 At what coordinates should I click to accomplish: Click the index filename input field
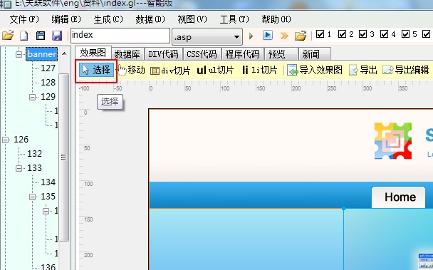[120, 36]
